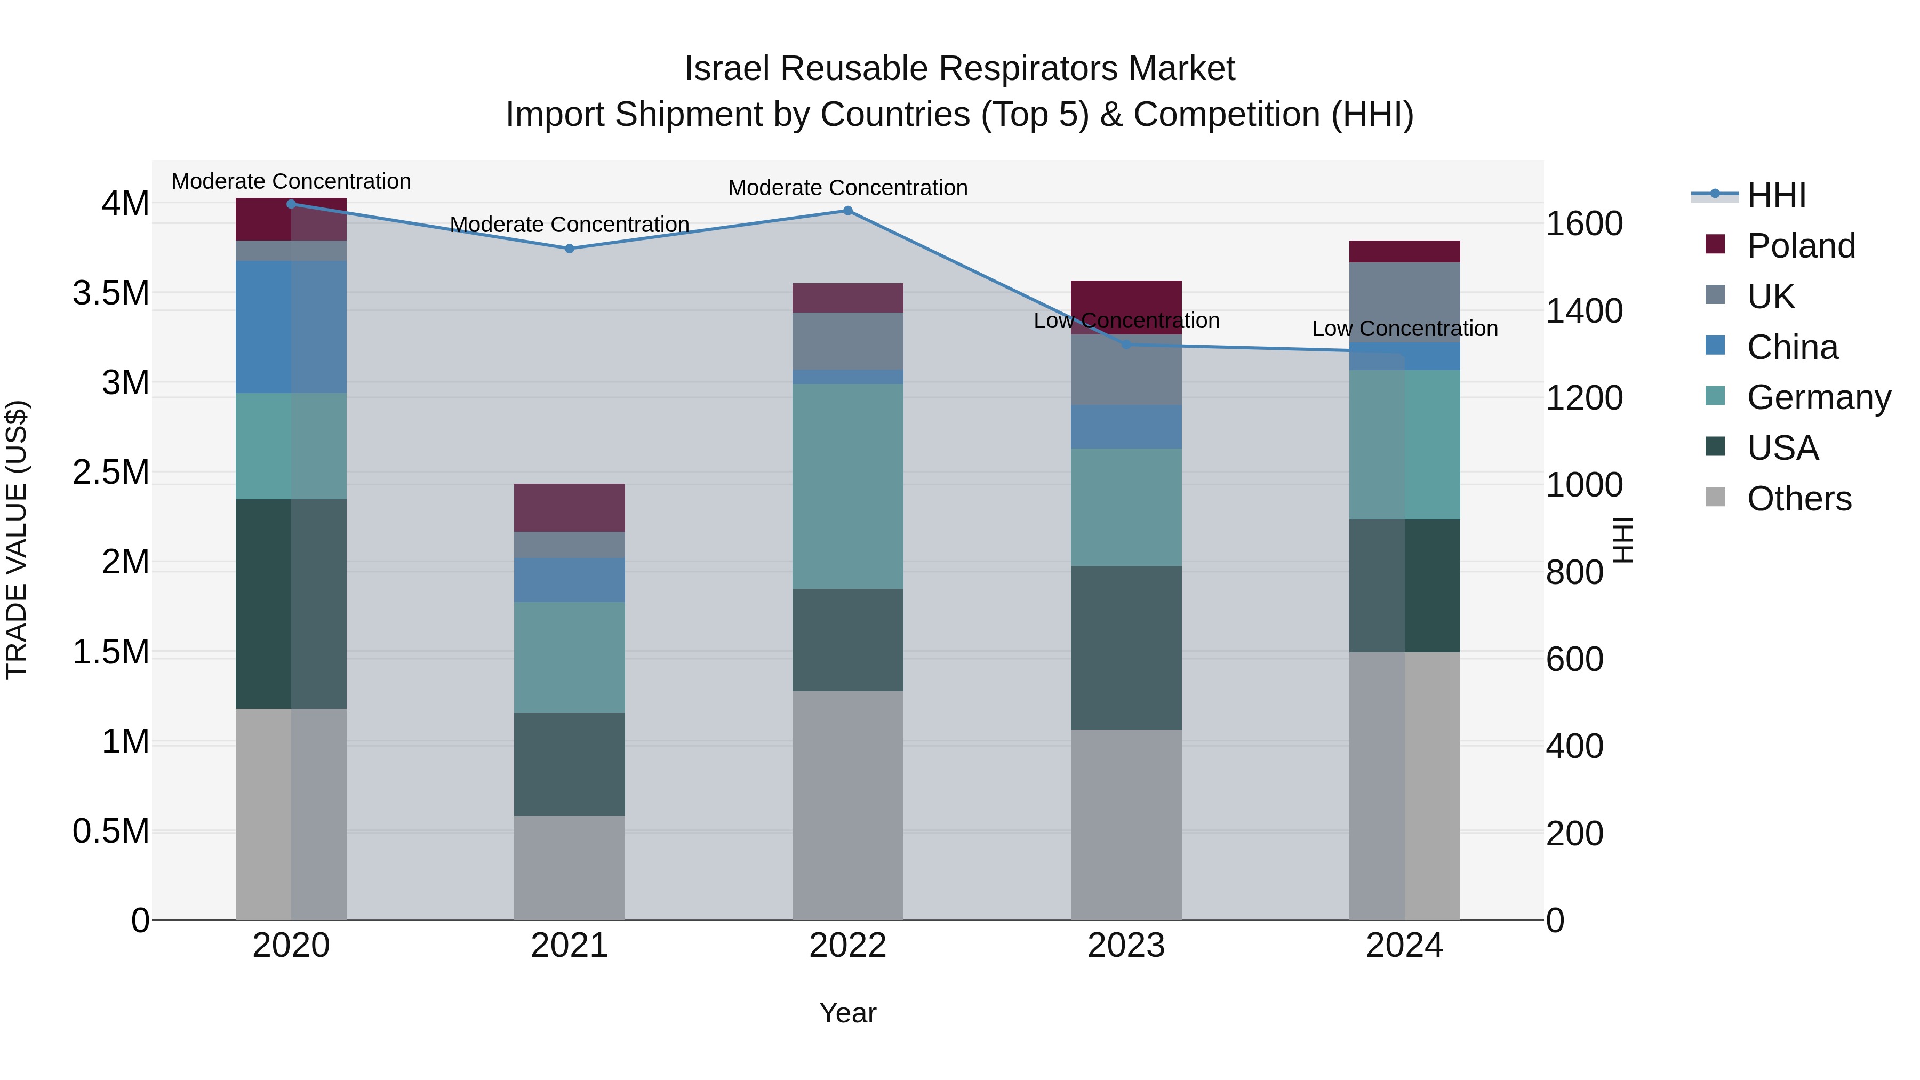
Task: Click the 'Moderate Concentration' label above 2022
Action: point(847,187)
